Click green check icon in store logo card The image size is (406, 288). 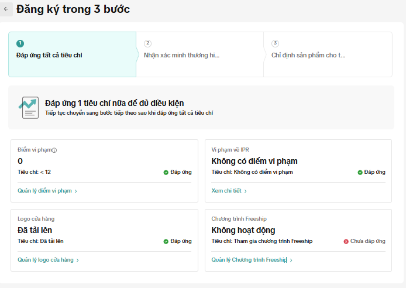coord(166,241)
